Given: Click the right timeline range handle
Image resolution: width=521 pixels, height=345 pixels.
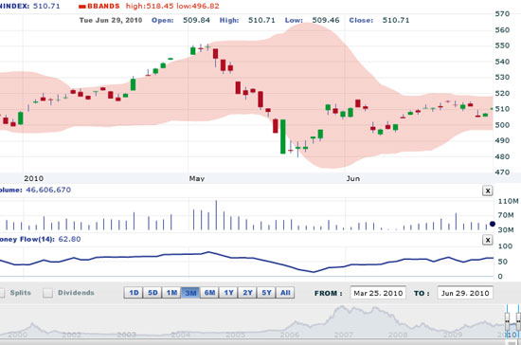Looking at the screenshot, I should [x=518, y=321].
